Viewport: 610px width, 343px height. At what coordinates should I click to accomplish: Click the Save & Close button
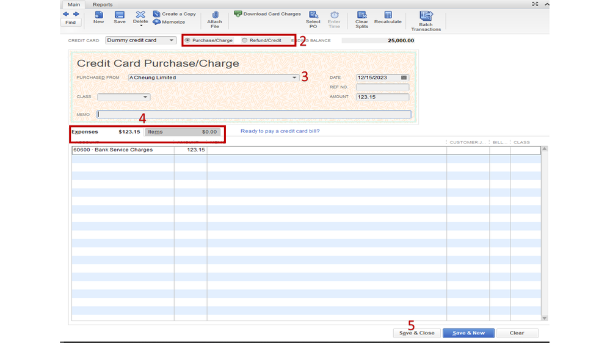tap(417, 333)
